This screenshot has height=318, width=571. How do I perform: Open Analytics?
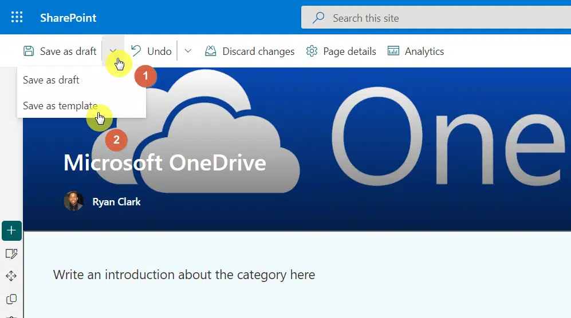(416, 51)
